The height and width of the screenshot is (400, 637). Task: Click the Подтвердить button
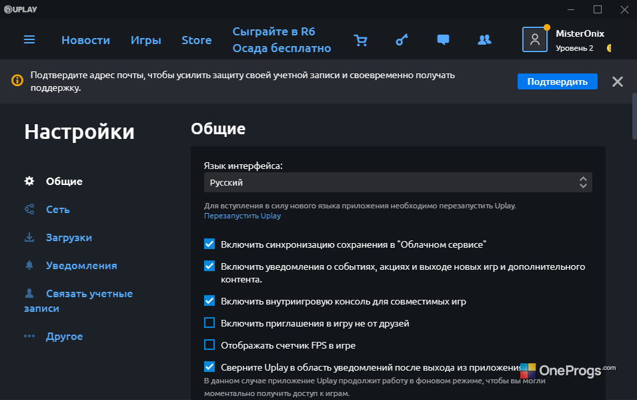tap(558, 81)
